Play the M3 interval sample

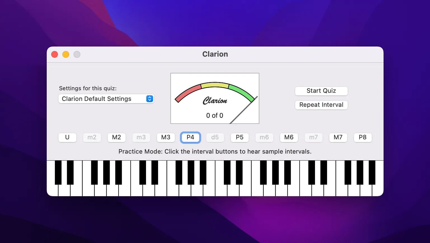point(166,137)
